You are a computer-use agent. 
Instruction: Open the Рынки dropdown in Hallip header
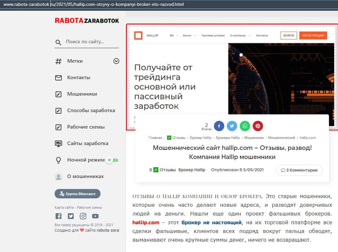(189, 36)
